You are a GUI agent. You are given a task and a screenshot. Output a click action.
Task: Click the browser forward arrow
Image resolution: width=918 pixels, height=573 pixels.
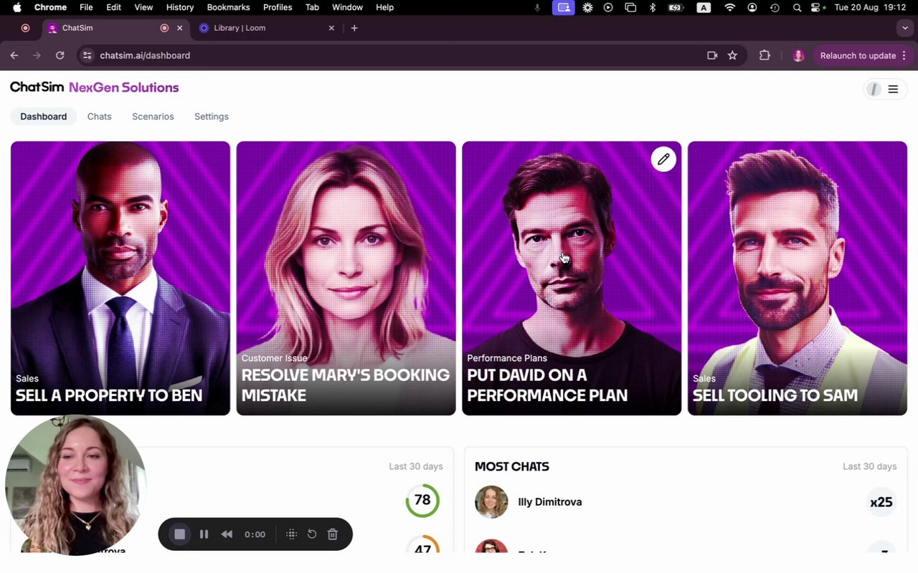coord(37,55)
